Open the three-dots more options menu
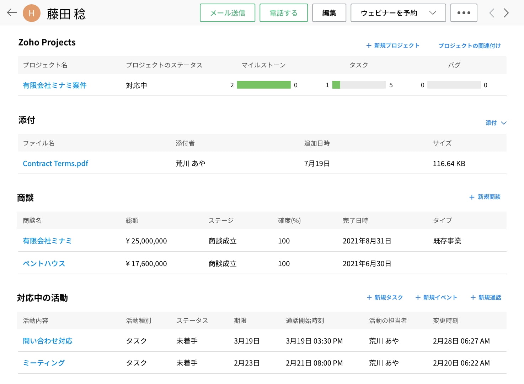This screenshot has height=384, width=524. click(x=464, y=13)
